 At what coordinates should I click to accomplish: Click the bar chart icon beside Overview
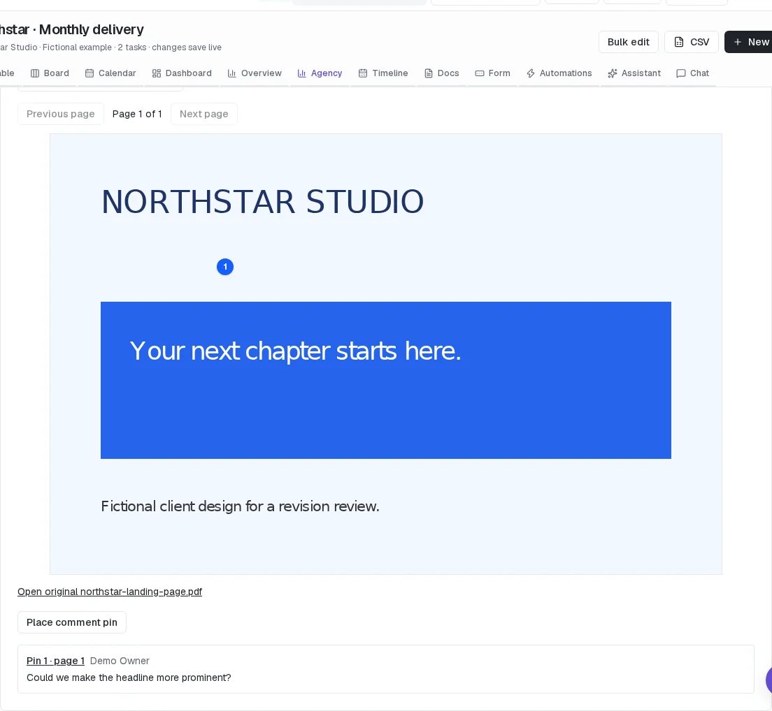pos(232,73)
